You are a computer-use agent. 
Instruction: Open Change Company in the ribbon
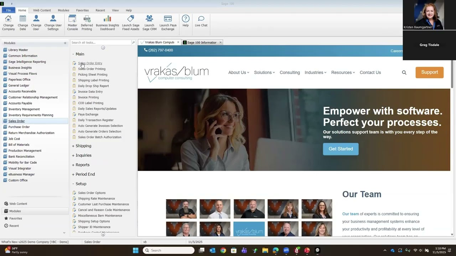8,23
